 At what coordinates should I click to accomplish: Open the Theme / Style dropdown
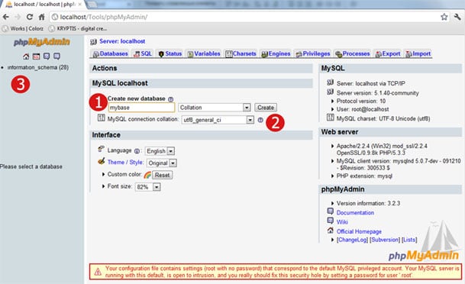click(162, 163)
